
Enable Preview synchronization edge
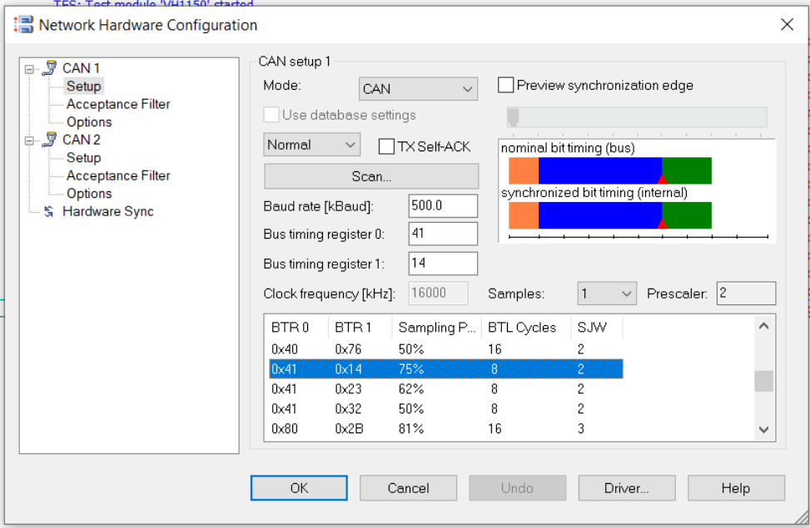coord(506,84)
